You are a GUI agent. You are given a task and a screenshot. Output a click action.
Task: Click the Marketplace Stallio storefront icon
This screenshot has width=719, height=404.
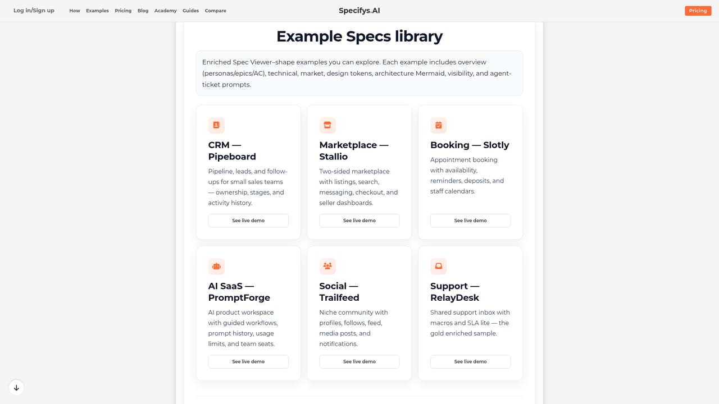click(327, 125)
